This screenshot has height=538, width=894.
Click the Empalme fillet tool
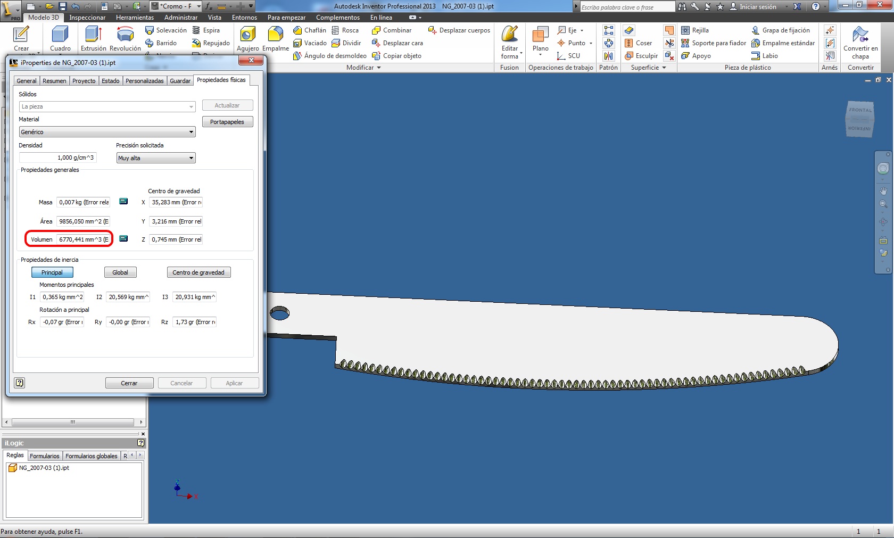click(x=276, y=39)
